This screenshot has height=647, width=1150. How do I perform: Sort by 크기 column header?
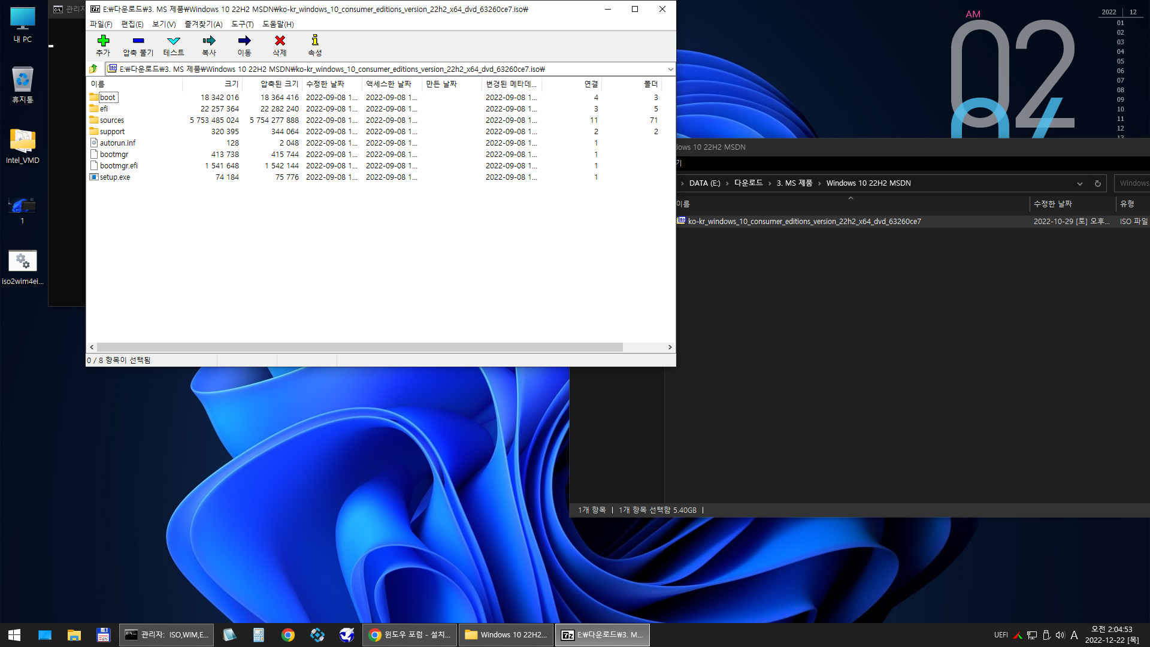pos(212,84)
